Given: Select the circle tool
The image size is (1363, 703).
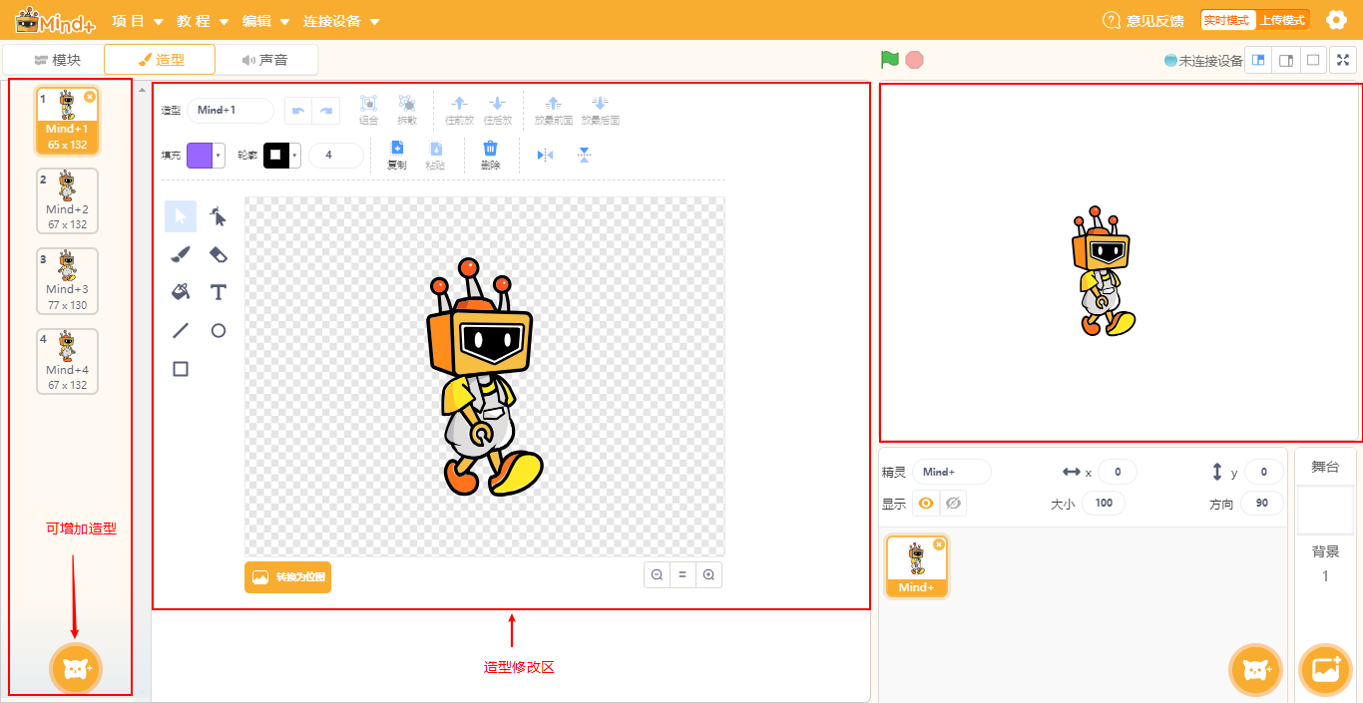Looking at the screenshot, I should click(219, 331).
